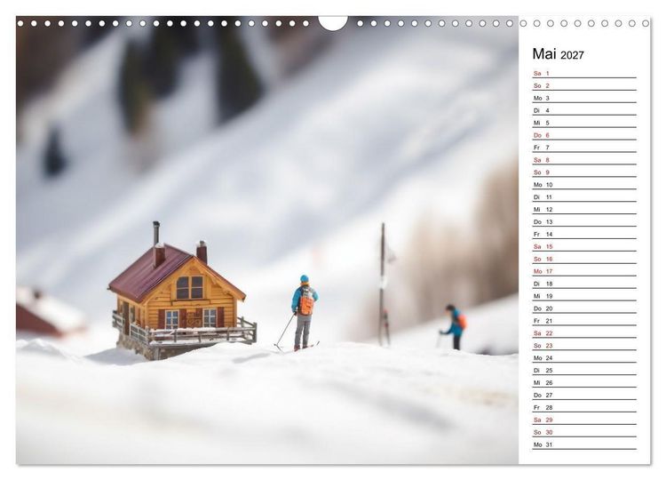Select the red 'Do 6' holiday row
The height and width of the screenshot is (480, 666).
(584, 135)
